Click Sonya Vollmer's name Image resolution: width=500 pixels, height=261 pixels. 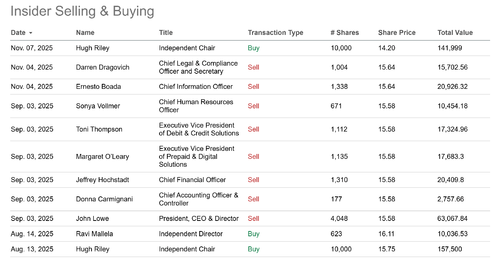point(98,106)
